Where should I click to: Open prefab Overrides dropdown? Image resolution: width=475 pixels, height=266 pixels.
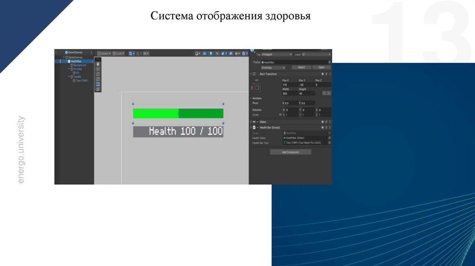(273, 68)
